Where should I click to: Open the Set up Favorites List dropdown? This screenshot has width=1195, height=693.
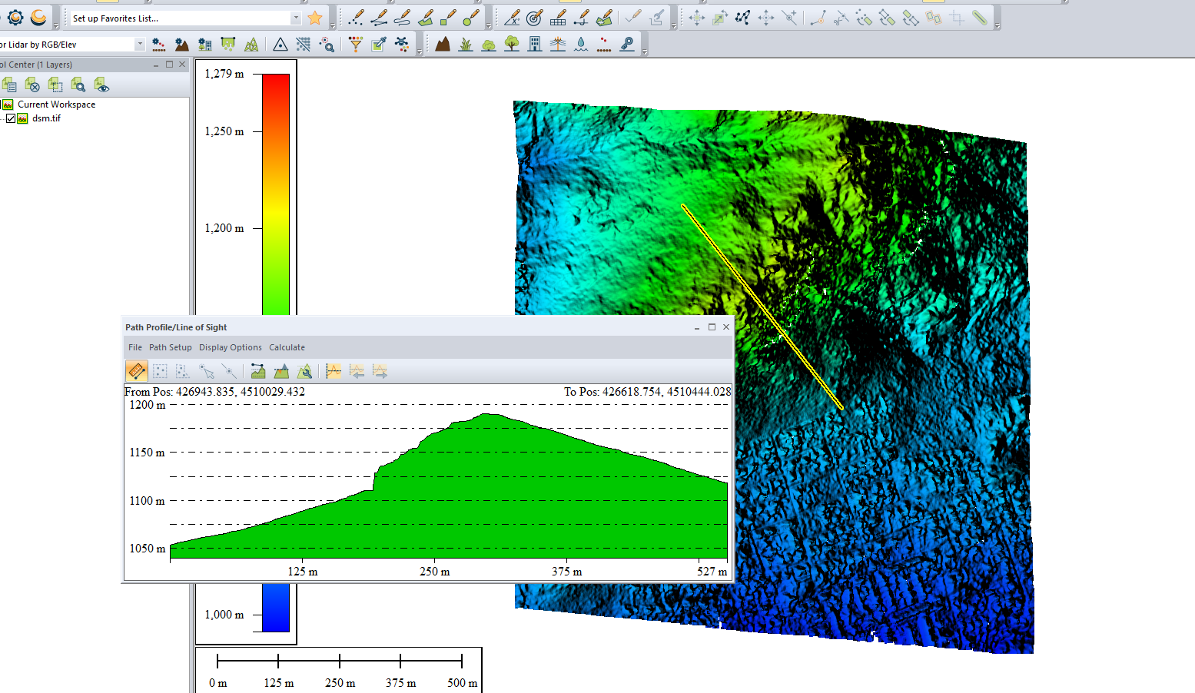(296, 18)
